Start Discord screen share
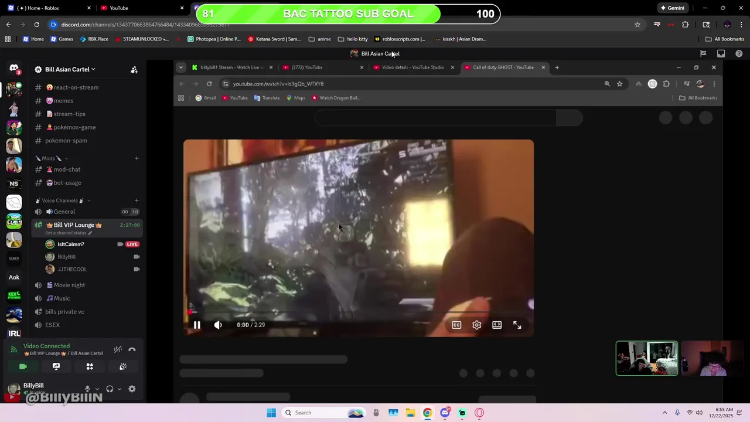Screen dimensions: 750x422 point(56,366)
